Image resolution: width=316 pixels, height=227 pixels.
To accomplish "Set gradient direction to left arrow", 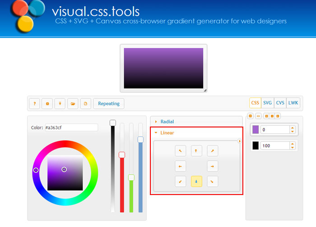I will pos(181,166).
